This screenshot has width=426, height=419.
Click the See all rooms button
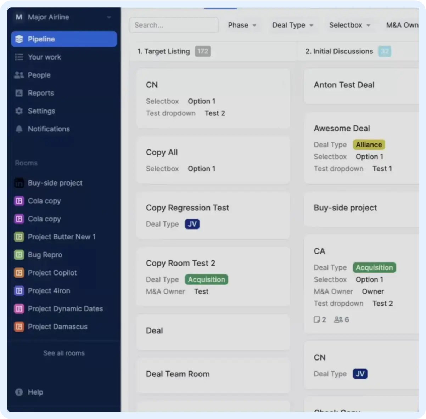click(x=64, y=353)
